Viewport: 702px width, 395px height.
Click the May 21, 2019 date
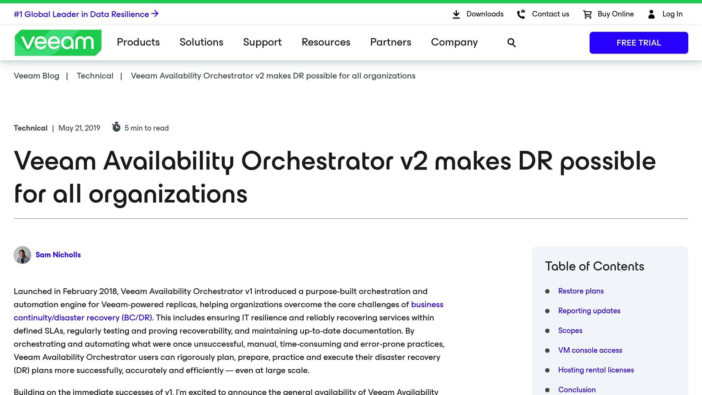[79, 128]
